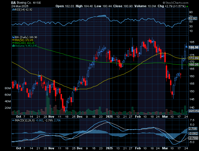Viewport: 199px width, 151px height.
Task: Click the BA (Daily) 180.90 legend text
Action: (x=26, y=37)
